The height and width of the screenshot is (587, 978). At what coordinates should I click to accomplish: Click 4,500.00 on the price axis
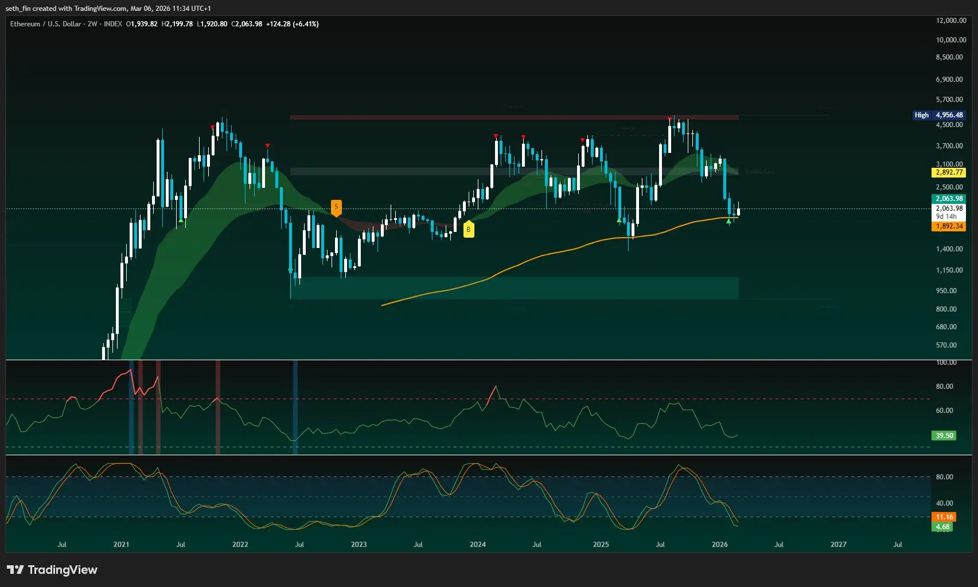point(949,125)
